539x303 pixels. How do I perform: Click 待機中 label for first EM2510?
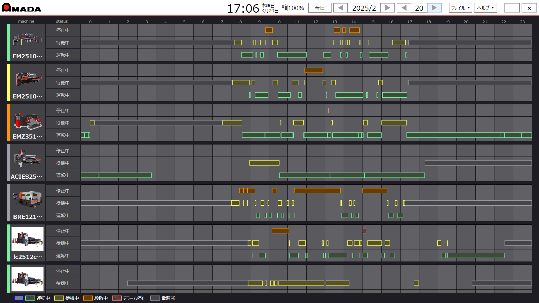click(x=63, y=43)
